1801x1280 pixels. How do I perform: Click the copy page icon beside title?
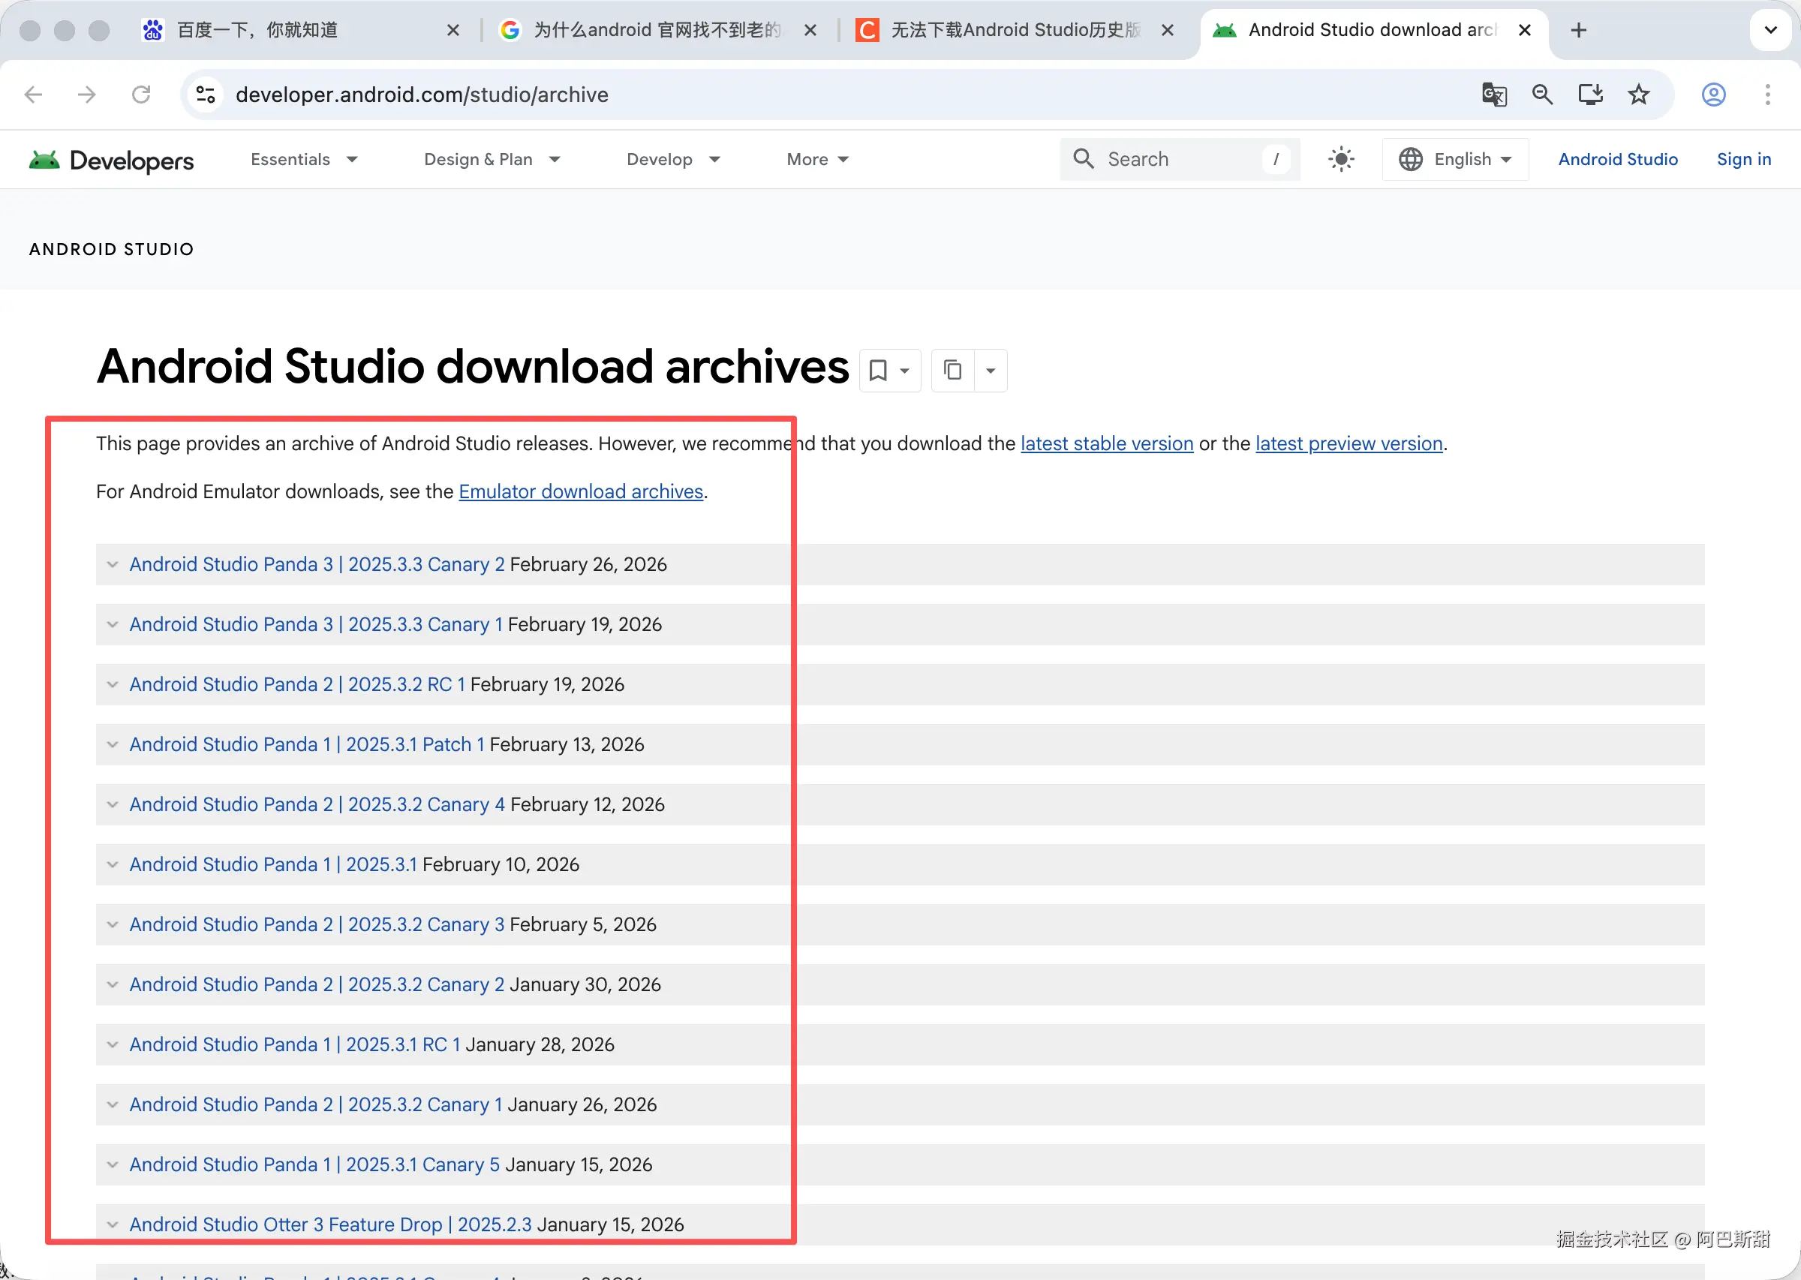pos(952,371)
